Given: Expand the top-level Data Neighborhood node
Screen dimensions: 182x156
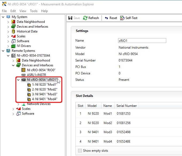Looking at the screenshot, I should click(x=8, y=22).
